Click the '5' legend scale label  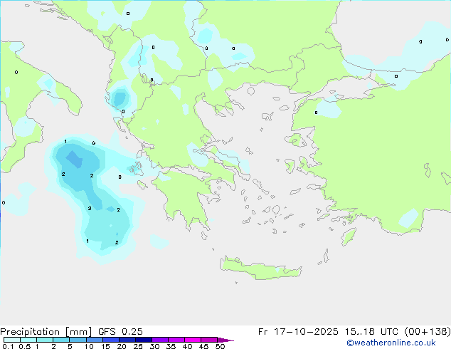(x=70, y=346)
